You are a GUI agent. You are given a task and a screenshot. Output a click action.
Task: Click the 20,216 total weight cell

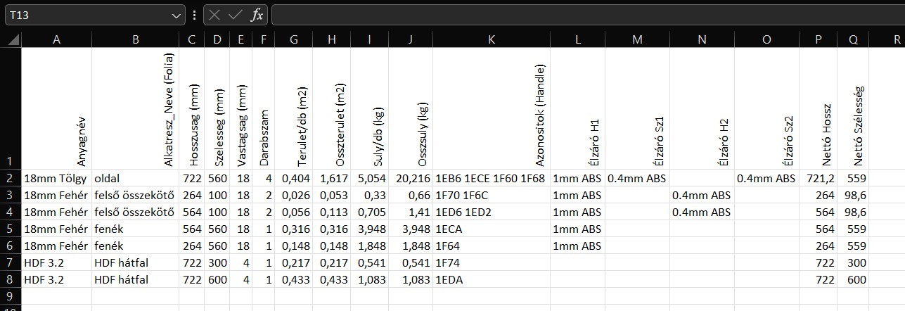[x=411, y=177]
